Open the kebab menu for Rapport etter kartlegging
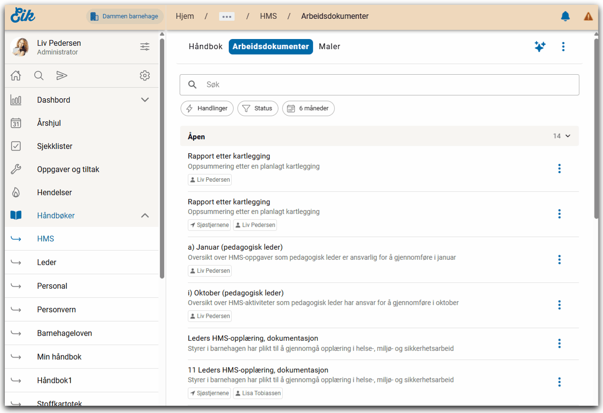This screenshot has height=413, width=603. pyautogui.click(x=559, y=169)
